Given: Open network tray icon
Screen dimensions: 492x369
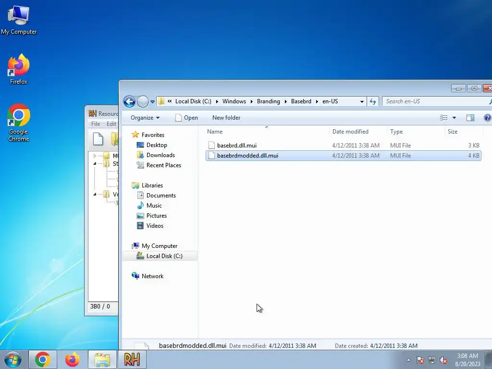Looking at the screenshot, I should (x=432, y=360).
